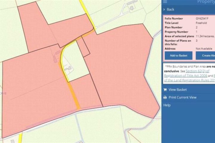
Task: Open the Help menu item
Action: (167, 105)
